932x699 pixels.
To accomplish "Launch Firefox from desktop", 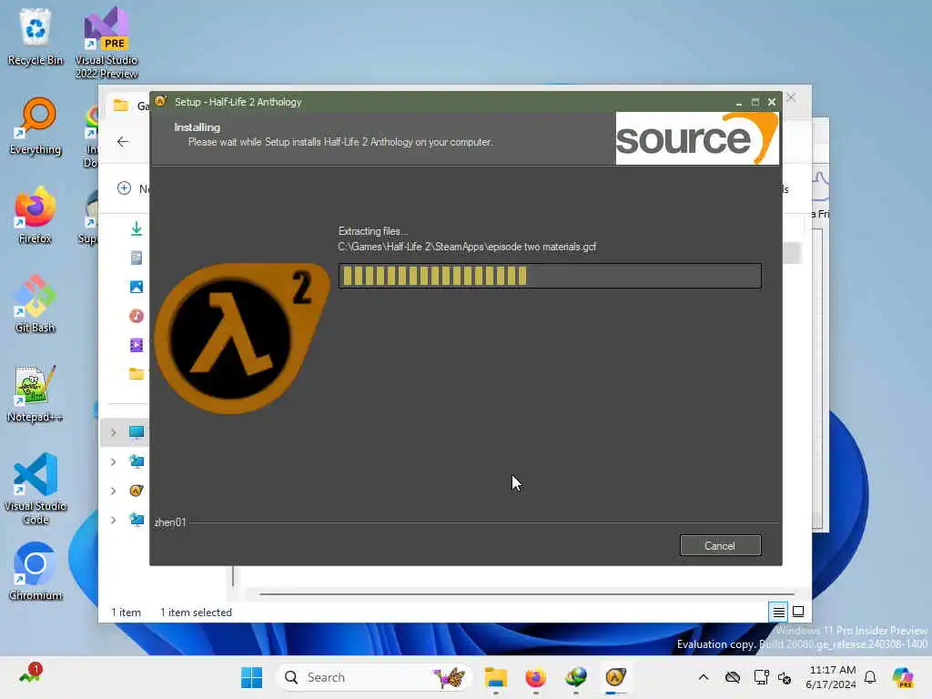I will [35, 215].
